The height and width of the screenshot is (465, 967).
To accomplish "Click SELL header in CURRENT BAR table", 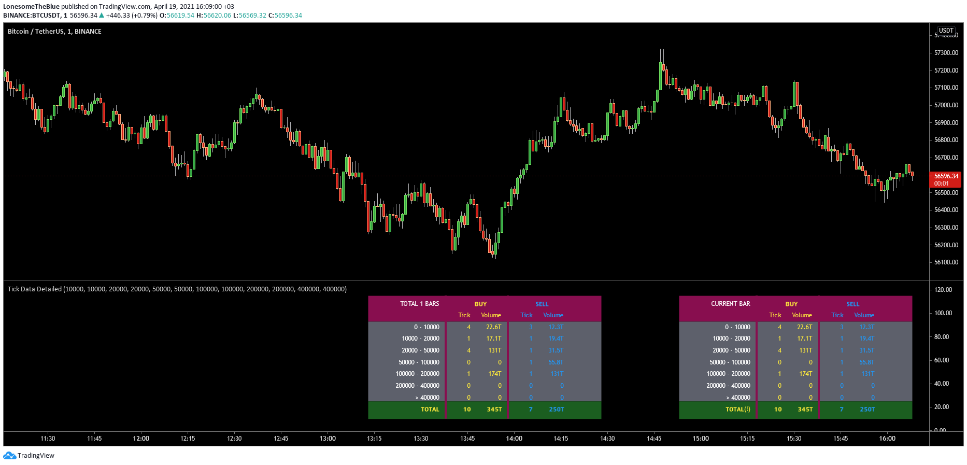I will (853, 304).
